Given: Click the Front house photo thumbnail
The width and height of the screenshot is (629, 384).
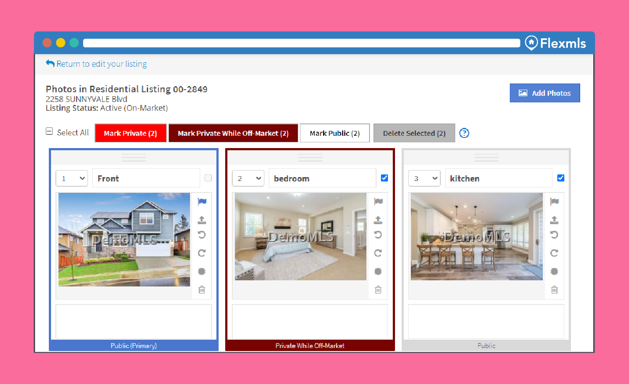Looking at the screenshot, I should [124, 239].
